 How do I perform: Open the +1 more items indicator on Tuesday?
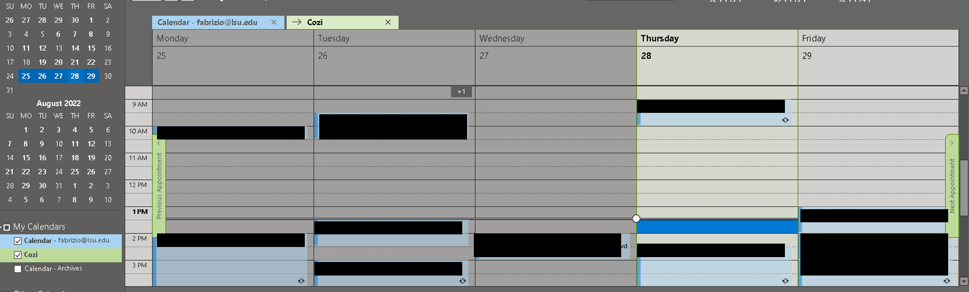pyautogui.click(x=461, y=92)
